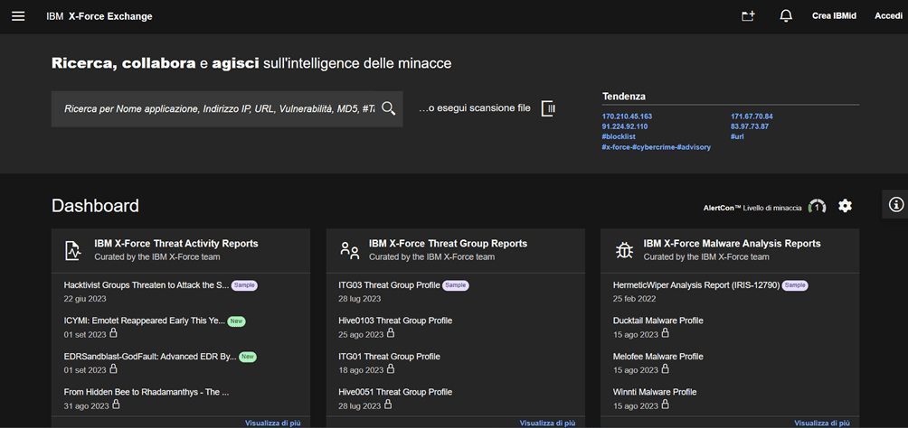Screen dimensions: 908x428
Task: Open From Hidden Bee to Rhadamanthys report
Action: coord(147,392)
